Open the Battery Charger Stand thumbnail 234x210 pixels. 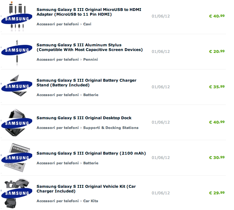(x=17, y=87)
